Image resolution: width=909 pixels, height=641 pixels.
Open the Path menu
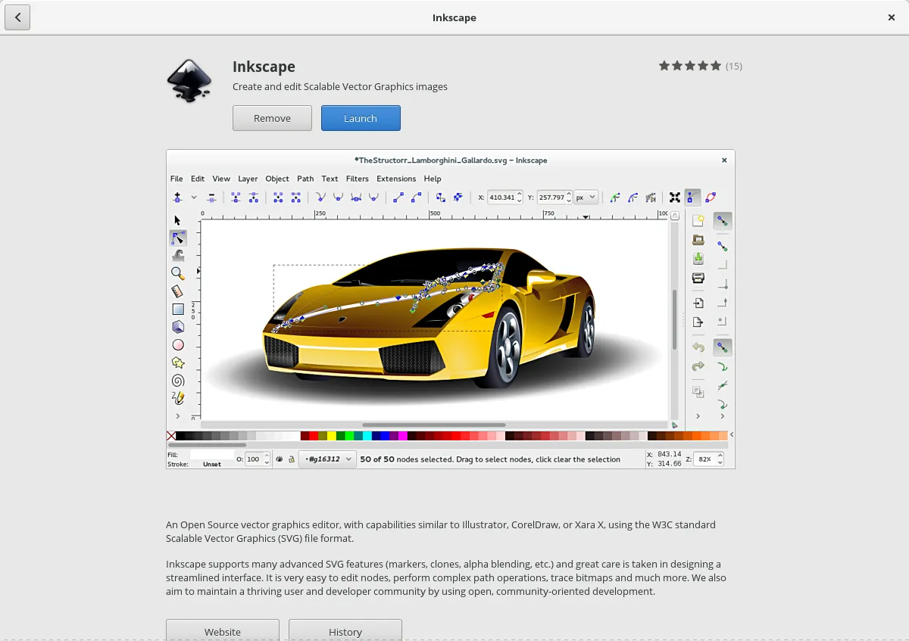point(305,179)
